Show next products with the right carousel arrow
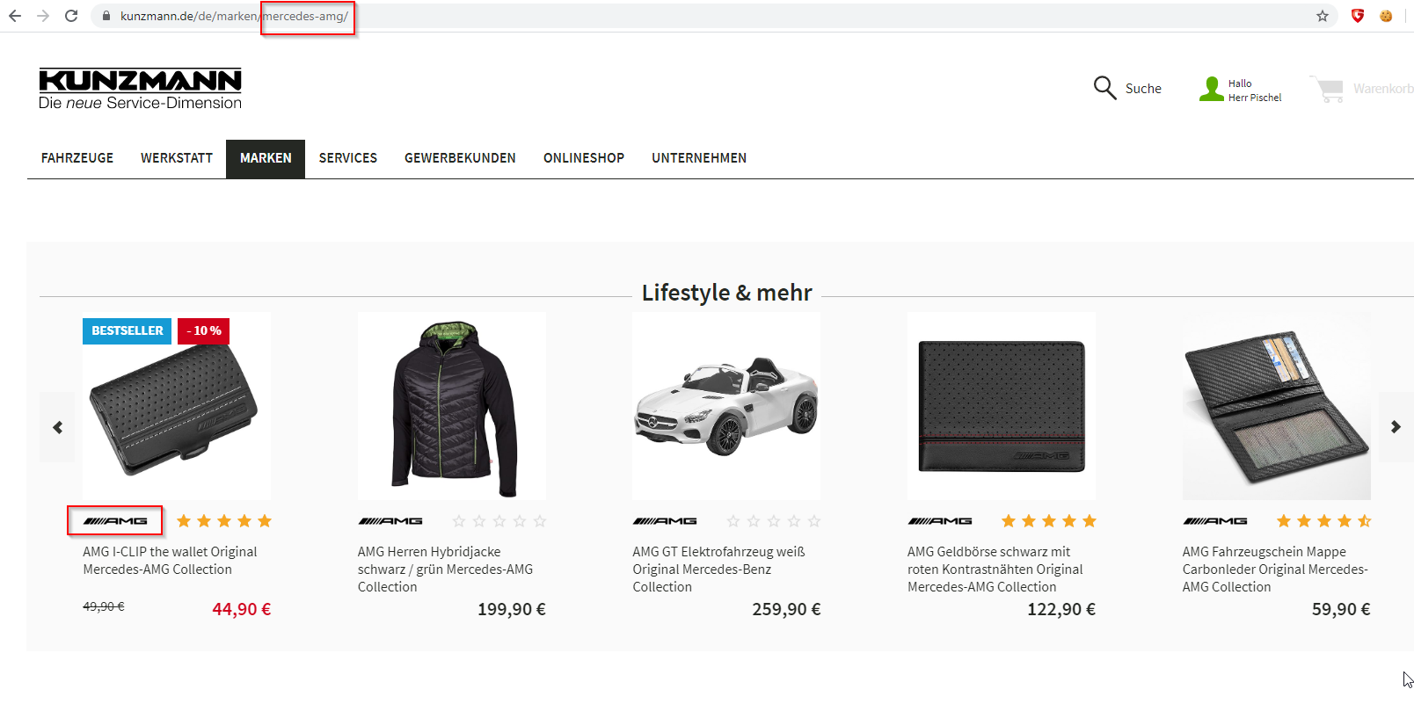The width and height of the screenshot is (1414, 711). pyautogui.click(x=1396, y=427)
